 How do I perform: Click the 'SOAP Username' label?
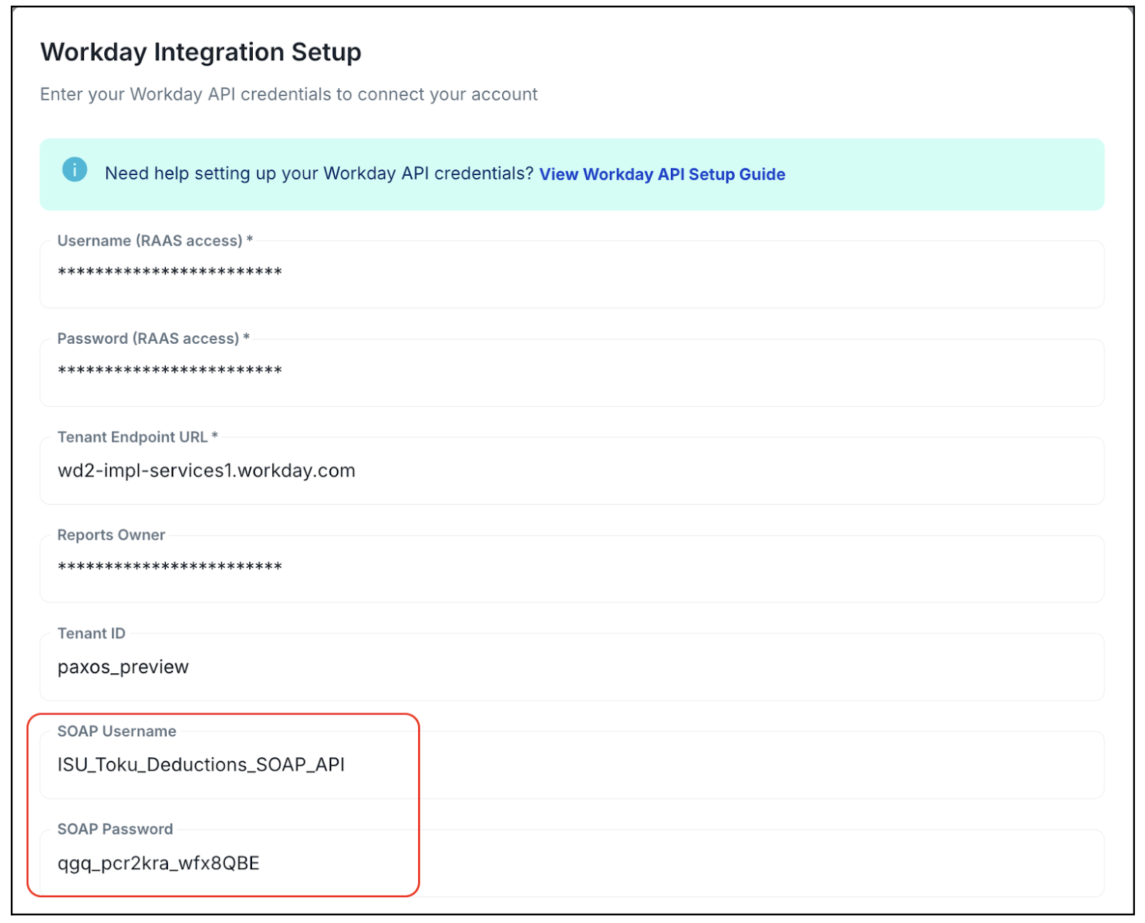point(117,731)
